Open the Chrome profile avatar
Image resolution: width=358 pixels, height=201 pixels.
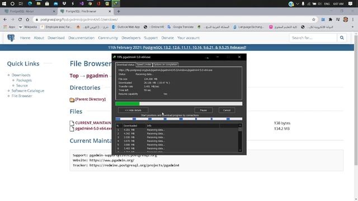(346, 20)
